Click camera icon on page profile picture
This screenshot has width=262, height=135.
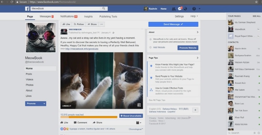coord(52,49)
